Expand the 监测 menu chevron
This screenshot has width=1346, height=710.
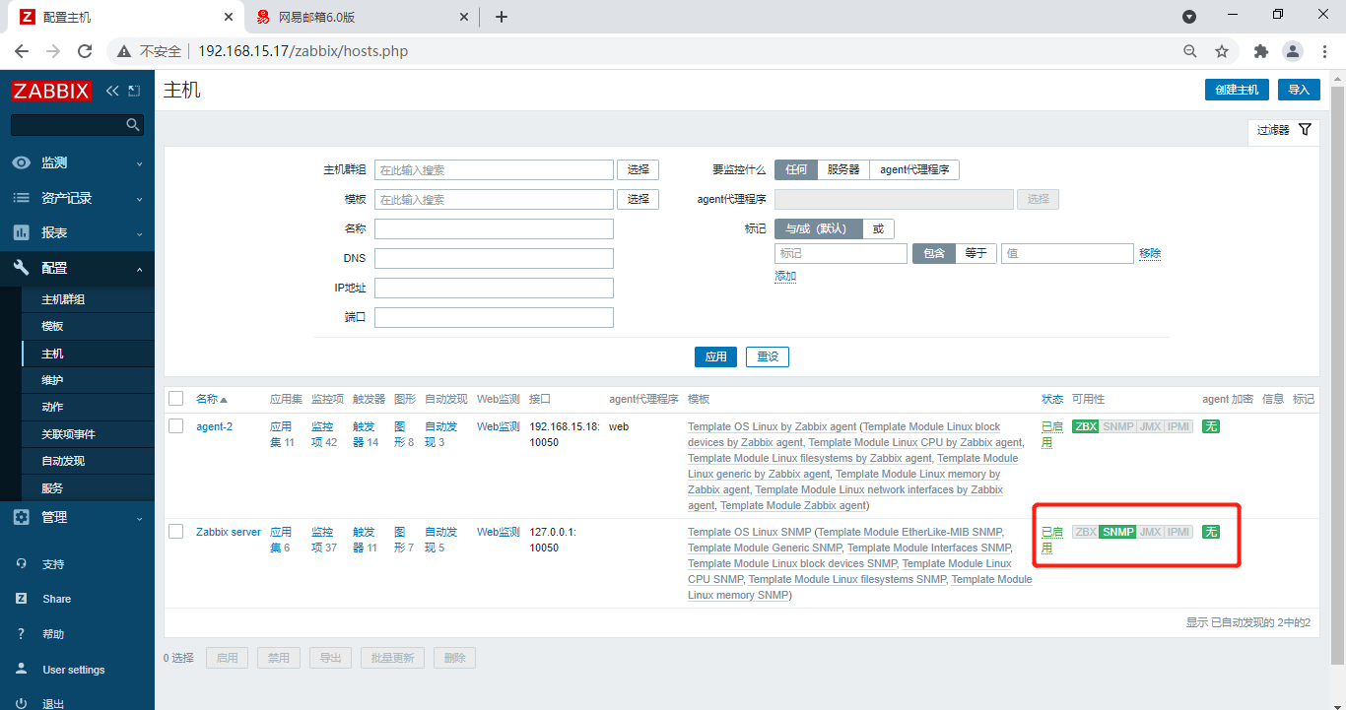click(x=139, y=163)
